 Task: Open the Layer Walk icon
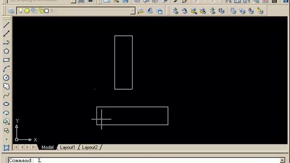point(222,11)
